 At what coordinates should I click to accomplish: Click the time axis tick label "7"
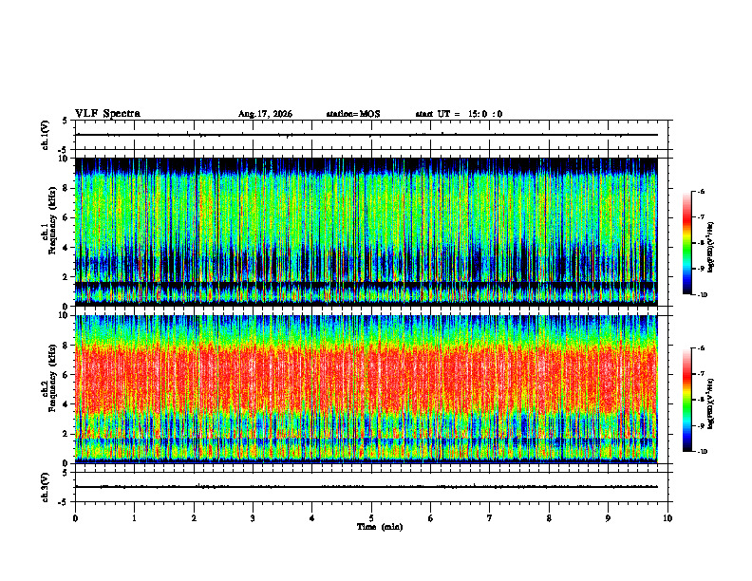[490, 518]
